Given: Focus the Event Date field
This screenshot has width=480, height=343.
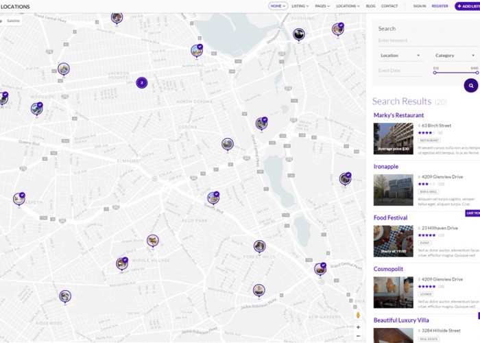Looking at the screenshot, I should 400,71.
